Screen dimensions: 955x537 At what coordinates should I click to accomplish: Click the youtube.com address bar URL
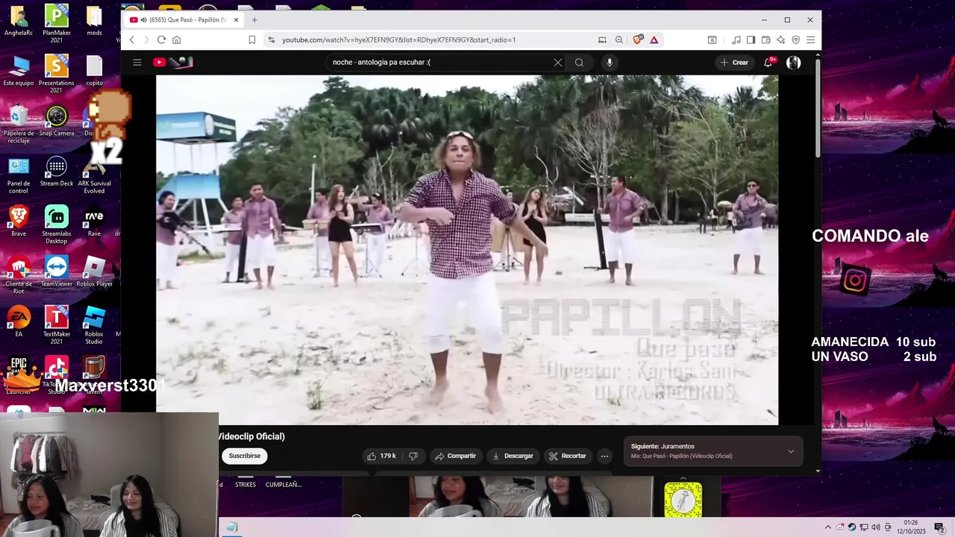click(x=399, y=40)
